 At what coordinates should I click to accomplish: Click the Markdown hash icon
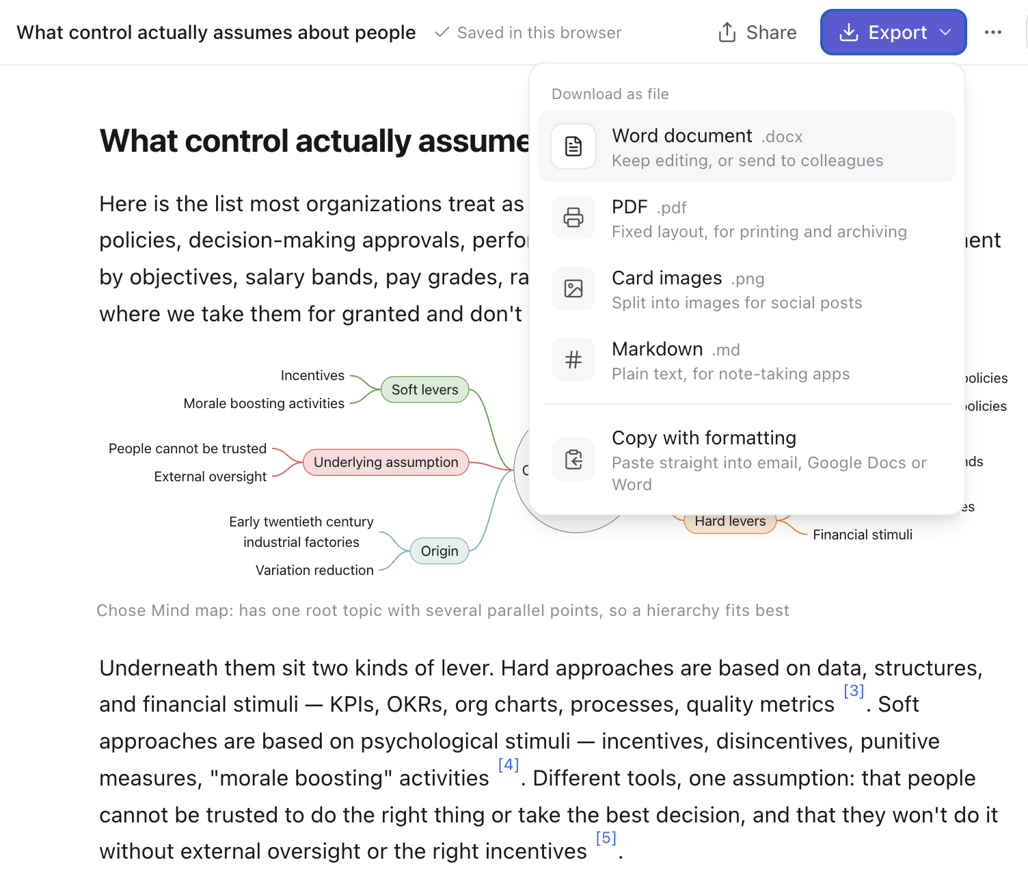click(573, 360)
